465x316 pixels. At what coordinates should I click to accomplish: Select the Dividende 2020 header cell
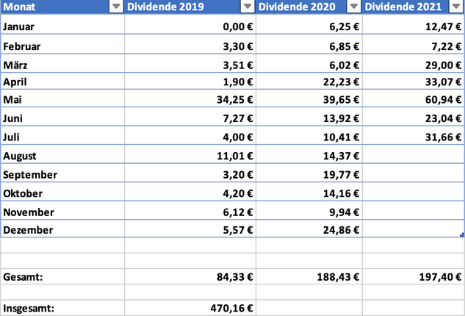pyautogui.click(x=309, y=7)
